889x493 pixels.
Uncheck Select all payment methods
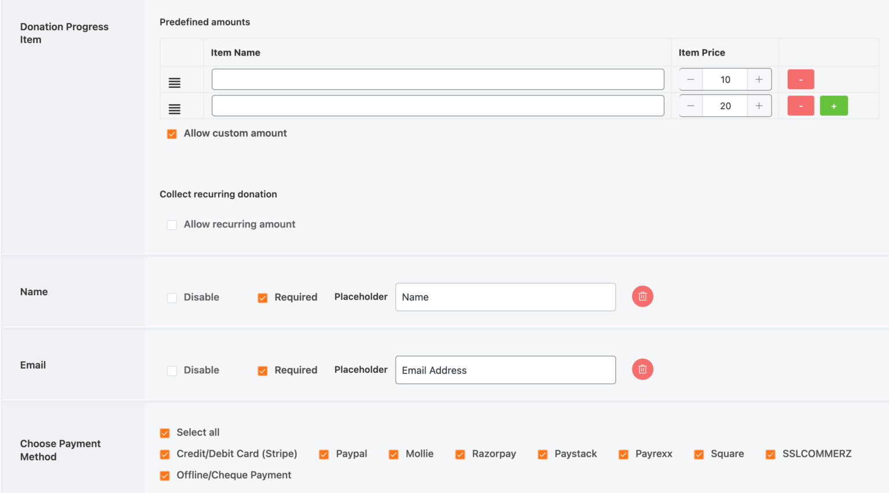pos(164,432)
